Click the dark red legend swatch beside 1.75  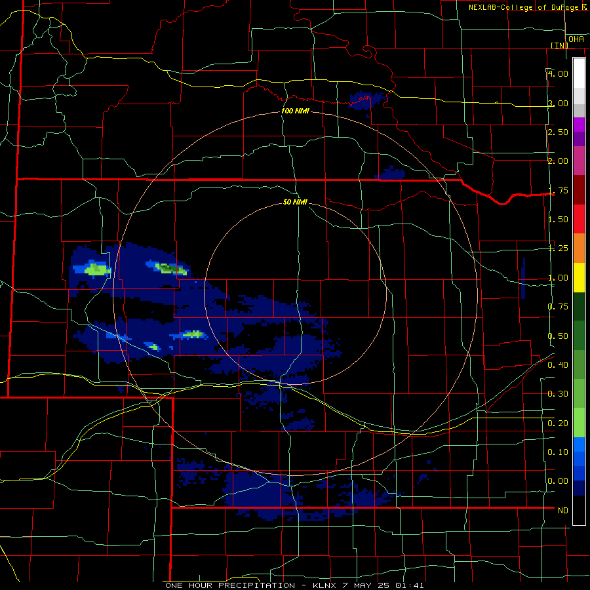579,190
